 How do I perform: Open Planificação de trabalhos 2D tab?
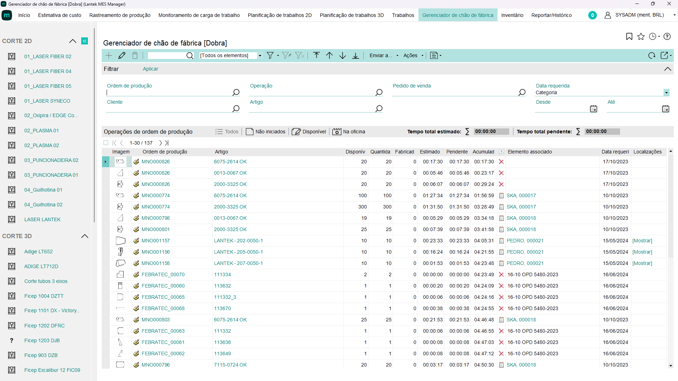point(280,15)
